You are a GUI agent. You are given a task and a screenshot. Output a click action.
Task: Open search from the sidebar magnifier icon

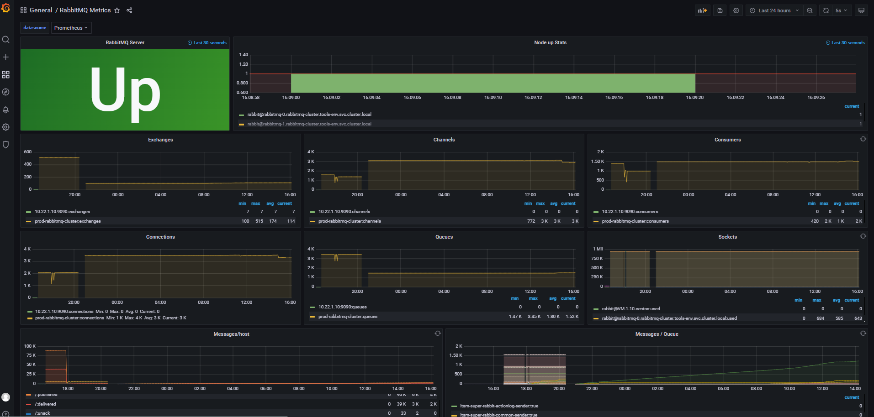pos(6,40)
